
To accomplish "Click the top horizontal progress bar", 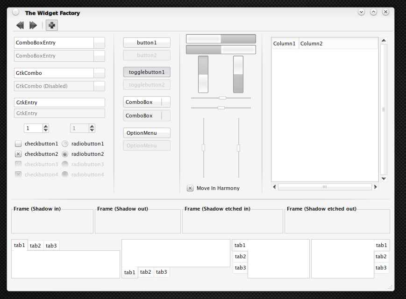I will pyautogui.click(x=221, y=39).
